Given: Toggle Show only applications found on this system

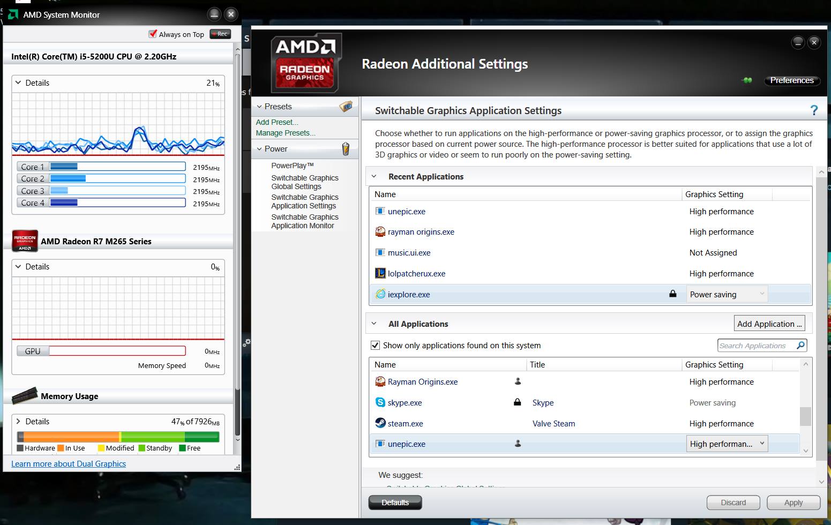Looking at the screenshot, I should 375,345.
